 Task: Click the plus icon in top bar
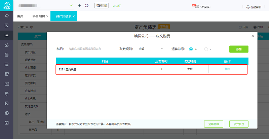coord(79,6)
